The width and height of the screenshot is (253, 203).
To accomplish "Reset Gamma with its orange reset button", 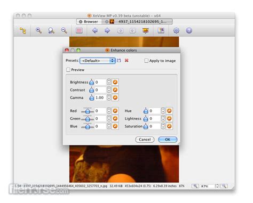I will [115, 98].
